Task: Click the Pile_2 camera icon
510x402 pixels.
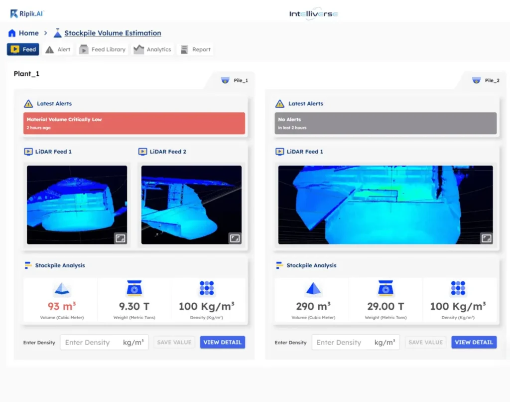Action: click(x=477, y=80)
